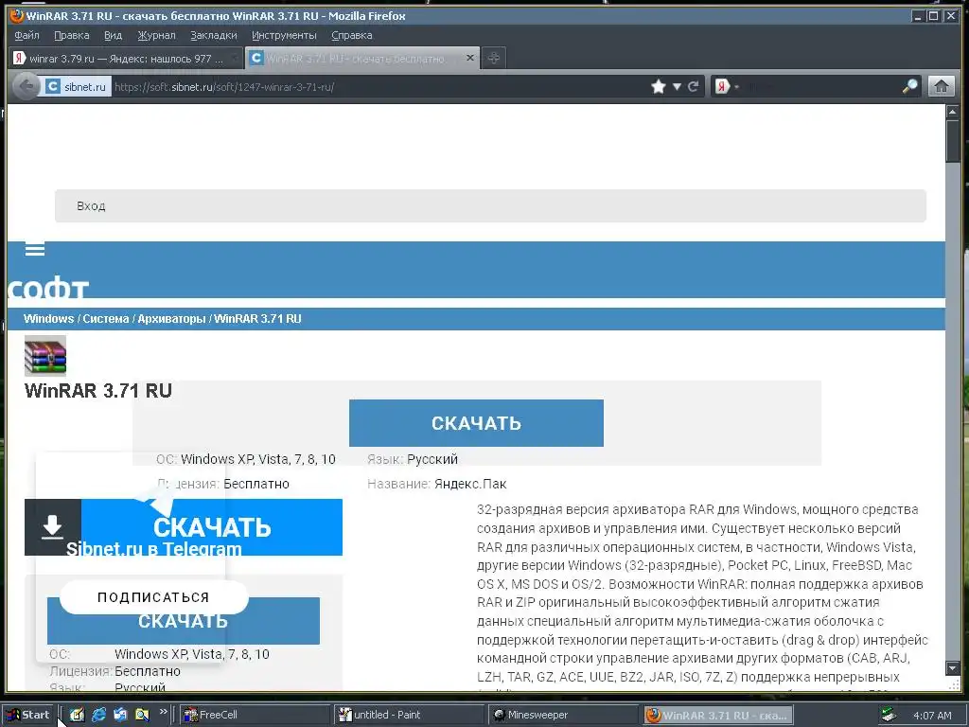Open the Журнал menu

tap(156, 35)
